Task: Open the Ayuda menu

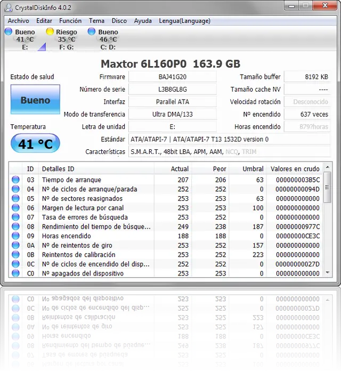Action: [x=143, y=21]
